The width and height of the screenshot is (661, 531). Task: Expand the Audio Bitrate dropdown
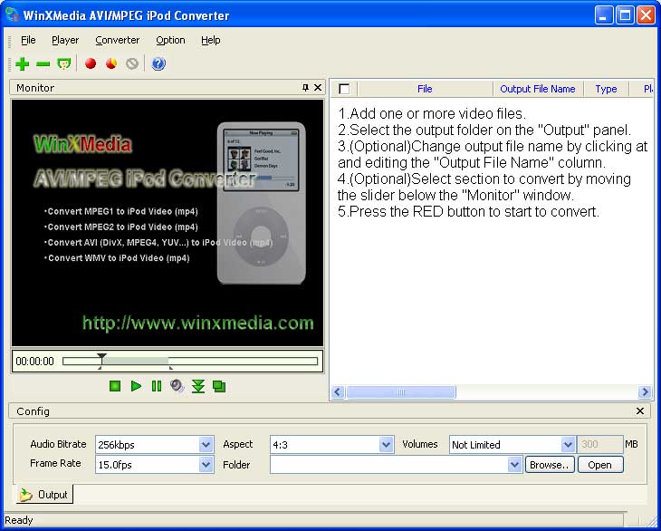click(x=206, y=445)
